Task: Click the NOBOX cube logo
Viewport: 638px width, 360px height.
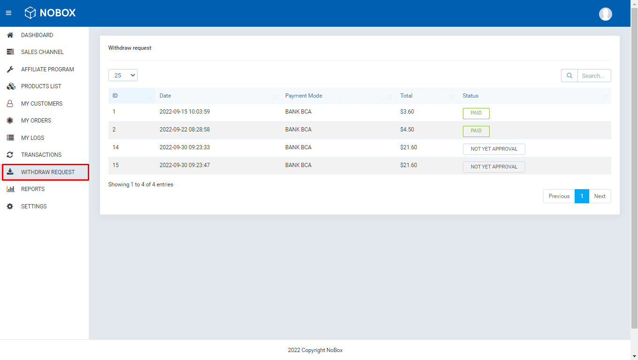Action: pos(31,13)
